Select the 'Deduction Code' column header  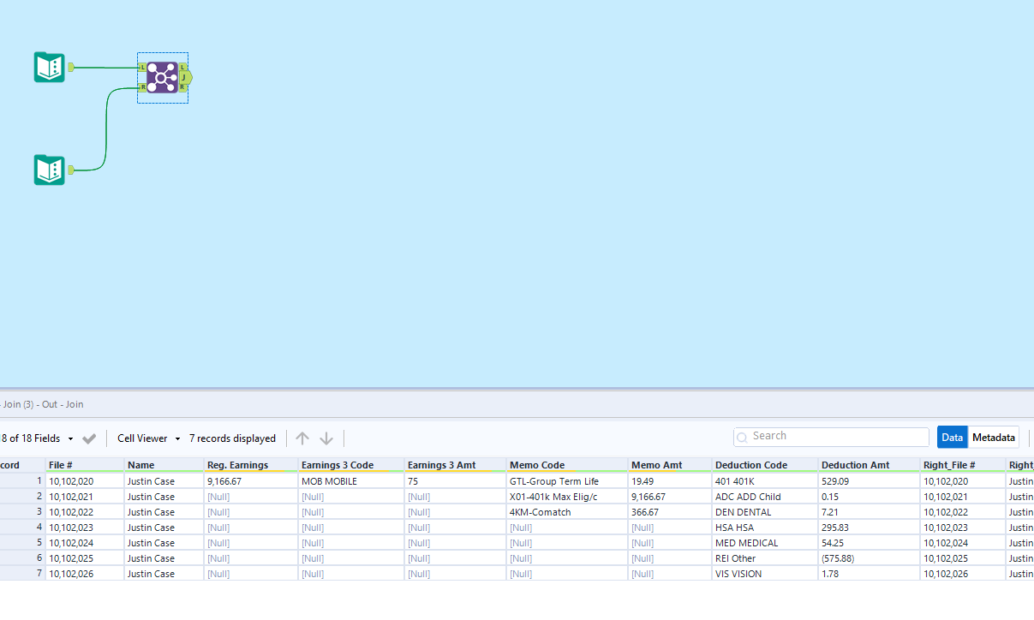click(x=752, y=464)
